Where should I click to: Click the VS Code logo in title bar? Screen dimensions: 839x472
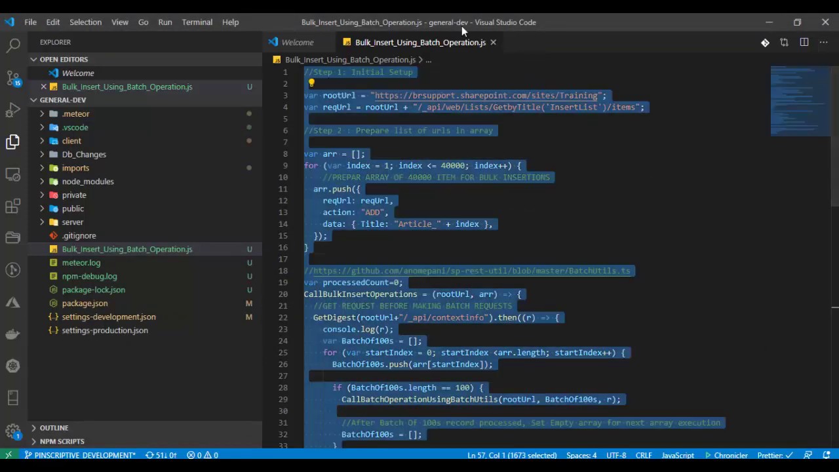9,22
